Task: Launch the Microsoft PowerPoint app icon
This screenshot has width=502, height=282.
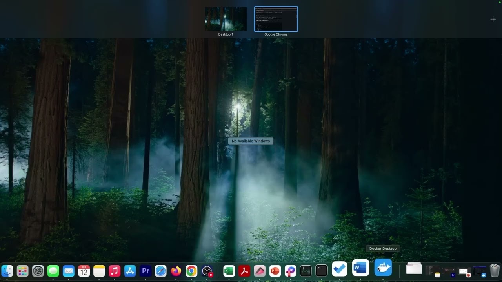Action: pyautogui.click(x=275, y=271)
